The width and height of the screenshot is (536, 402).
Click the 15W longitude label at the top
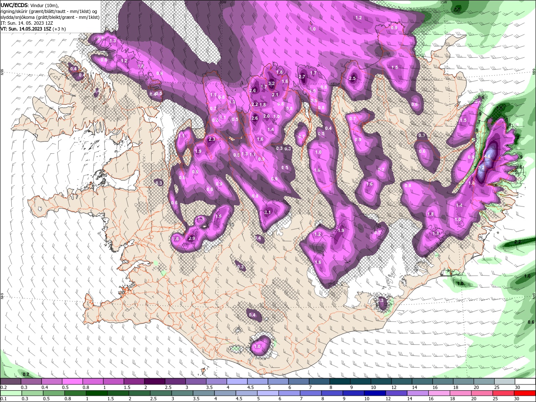point(443,2)
